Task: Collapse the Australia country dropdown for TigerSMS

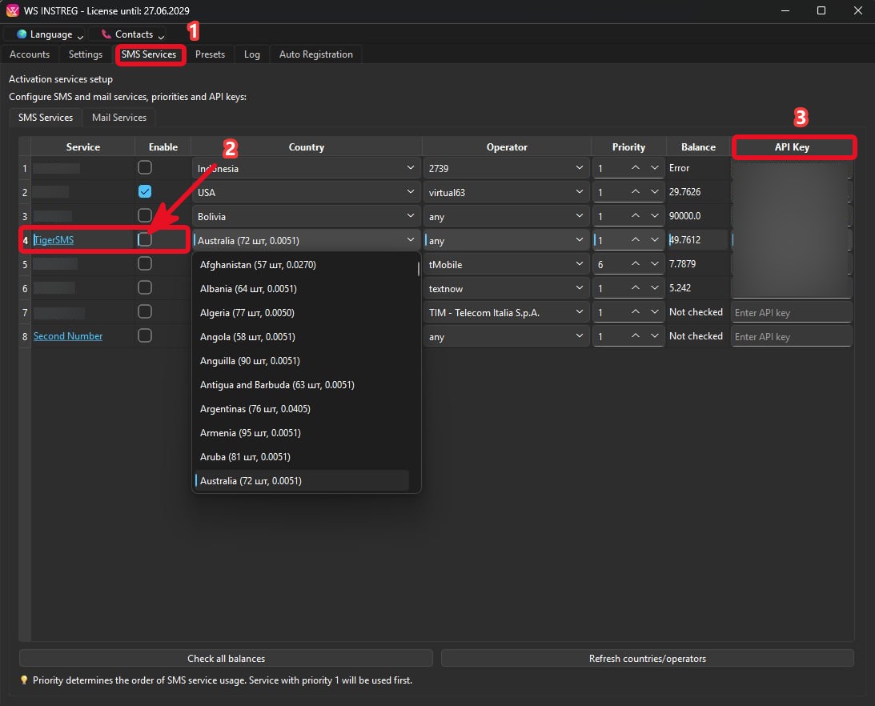Action: (307, 240)
